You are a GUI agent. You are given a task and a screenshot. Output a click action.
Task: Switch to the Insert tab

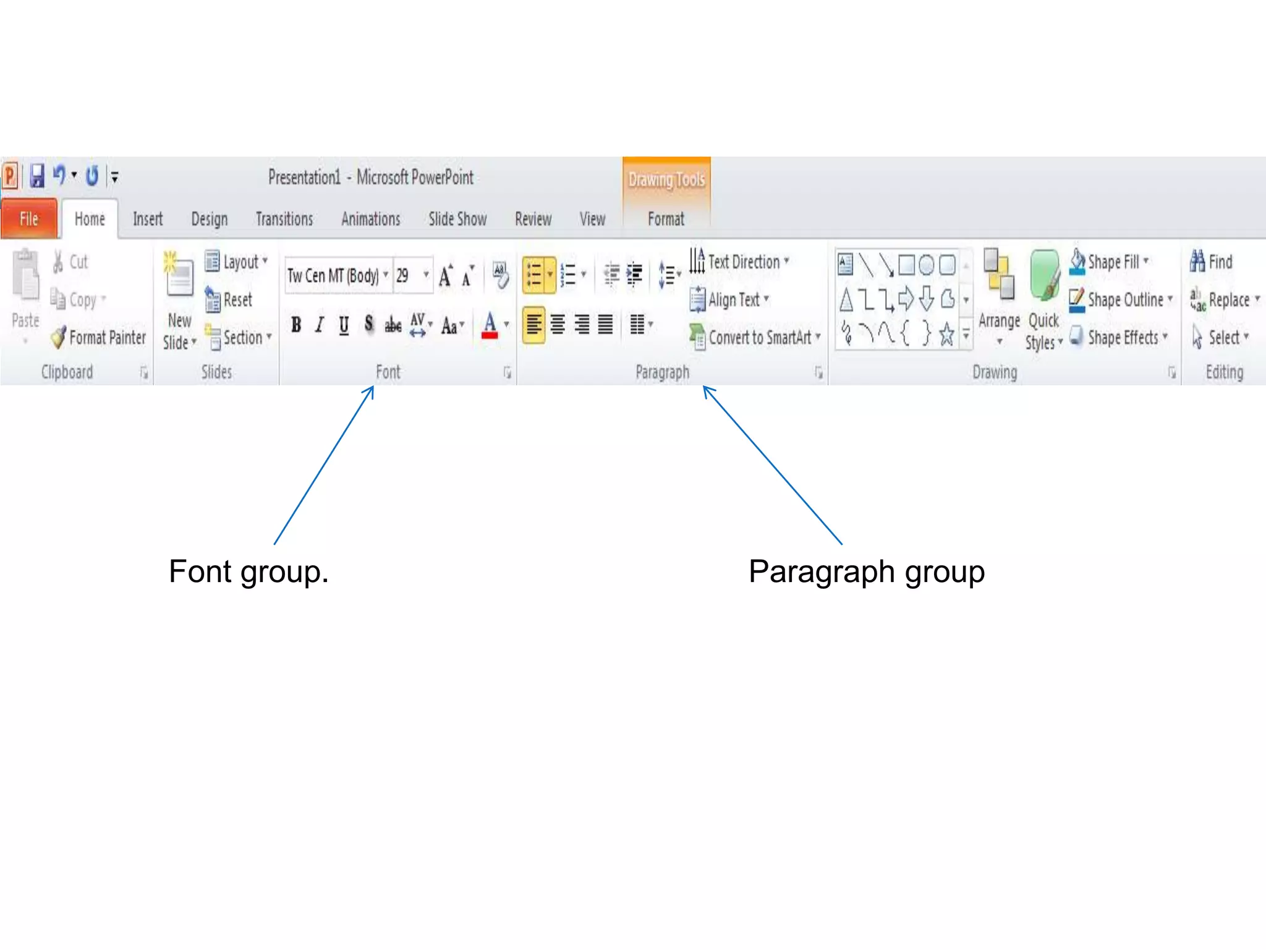coord(148,219)
